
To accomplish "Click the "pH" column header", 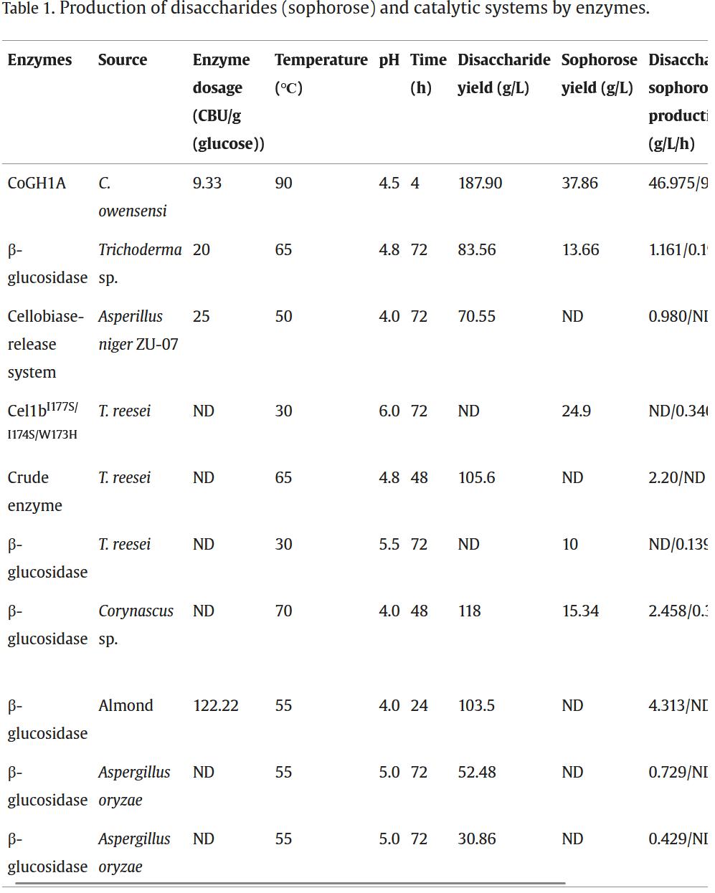I will tap(389, 60).
